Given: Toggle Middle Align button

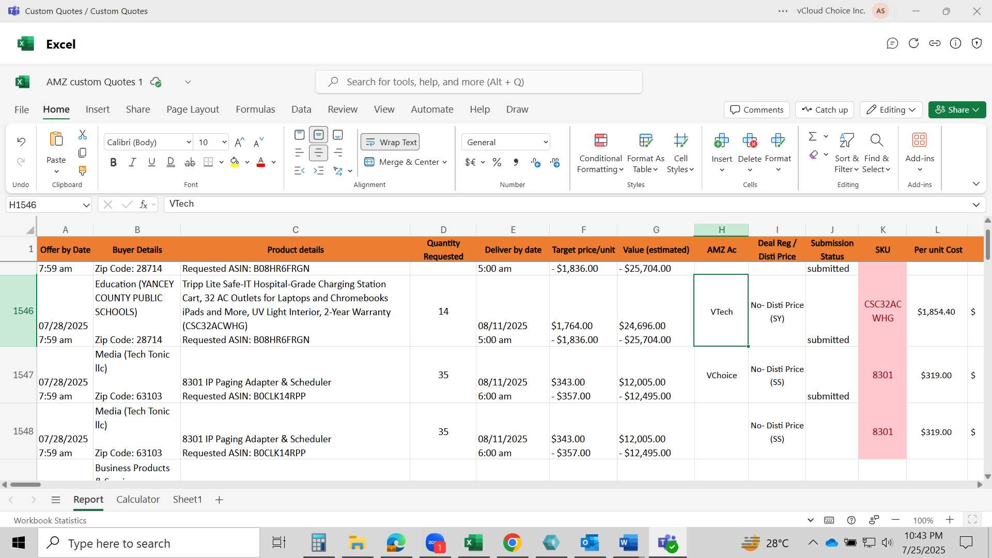Looking at the screenshot, I should [319, 135].
